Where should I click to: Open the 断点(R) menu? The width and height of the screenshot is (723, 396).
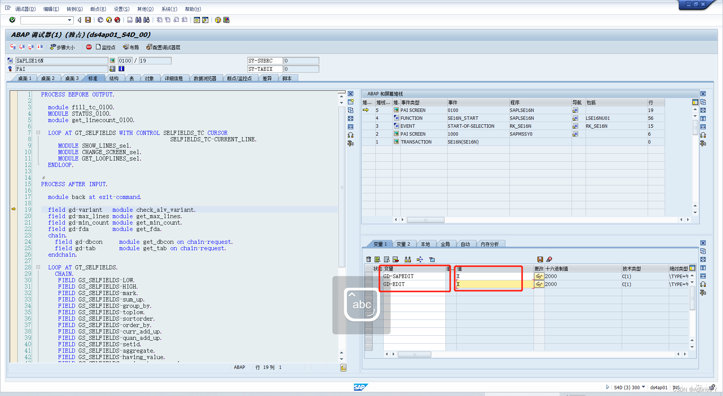[98, 9]
